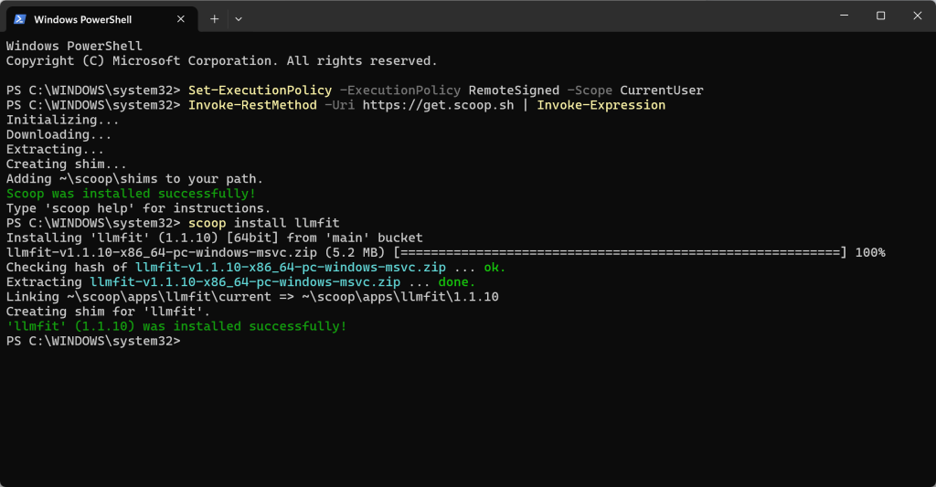Close the terminal window
The width and height of the screenshot is (936, 487).
point(918,16)
